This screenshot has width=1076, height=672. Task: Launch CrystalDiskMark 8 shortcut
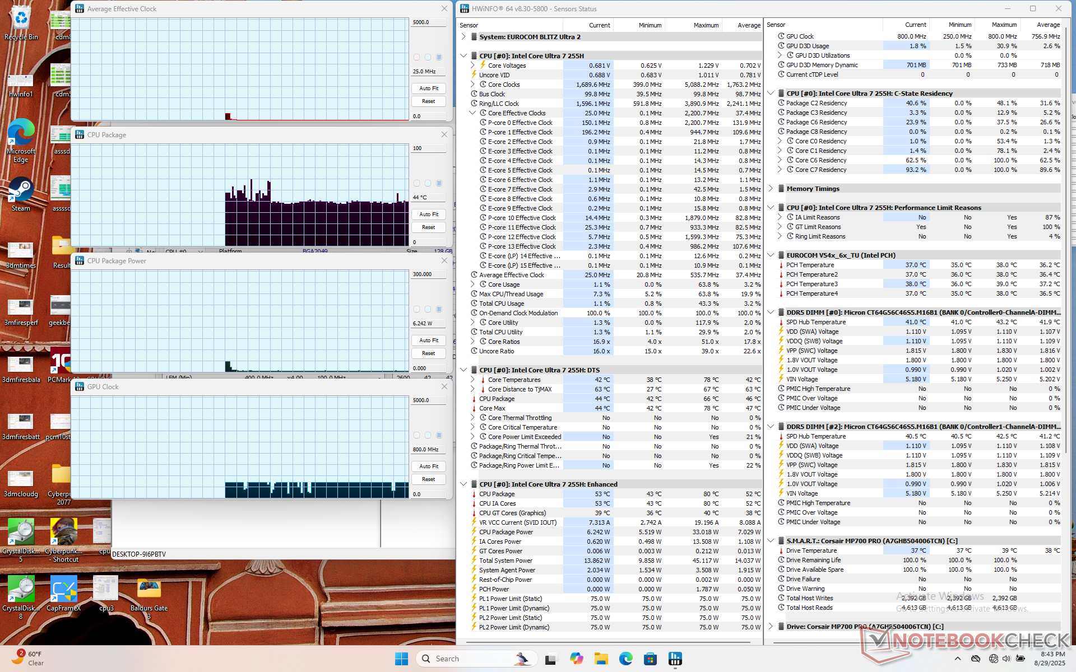(x=21, y=597)
